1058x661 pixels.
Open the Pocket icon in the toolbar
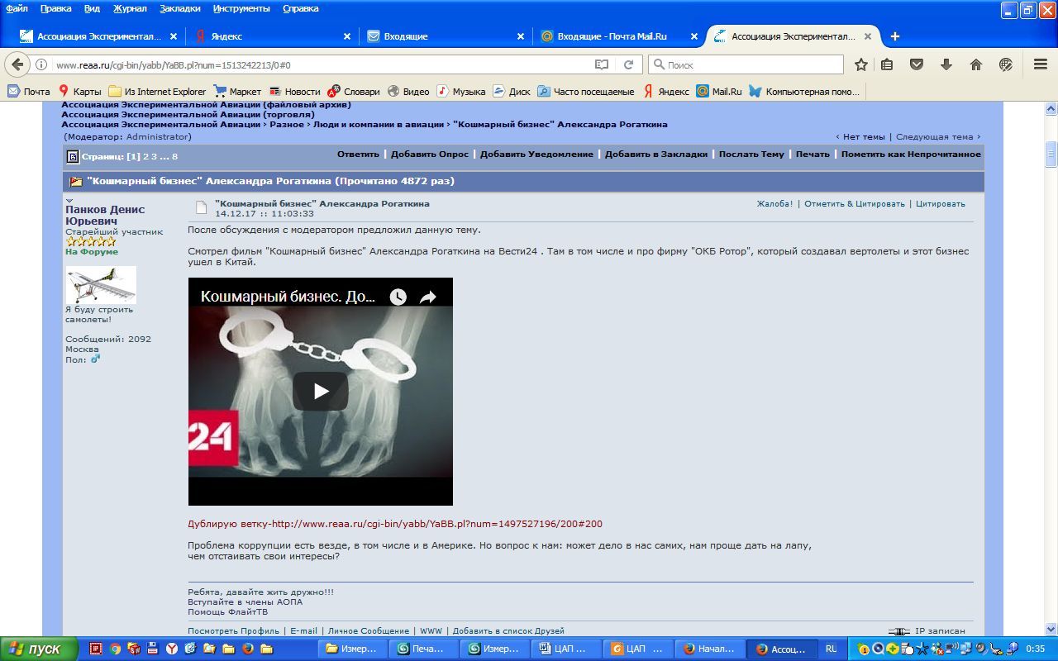pos(917,64)
